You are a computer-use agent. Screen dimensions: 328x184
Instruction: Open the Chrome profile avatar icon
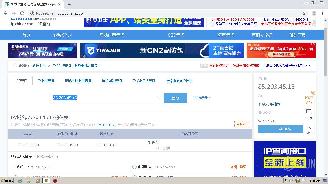click(314, 13)
